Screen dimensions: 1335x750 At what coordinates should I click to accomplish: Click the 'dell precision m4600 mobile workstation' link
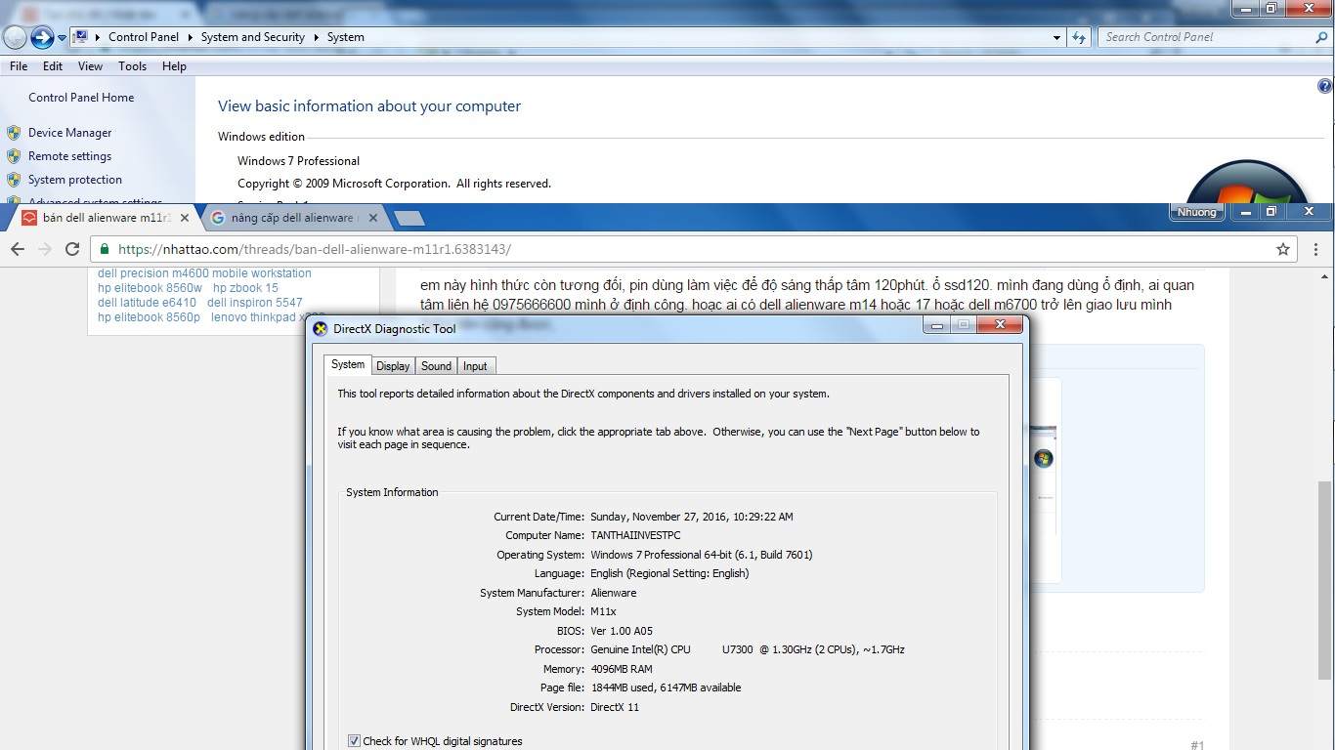pos(204,273)
